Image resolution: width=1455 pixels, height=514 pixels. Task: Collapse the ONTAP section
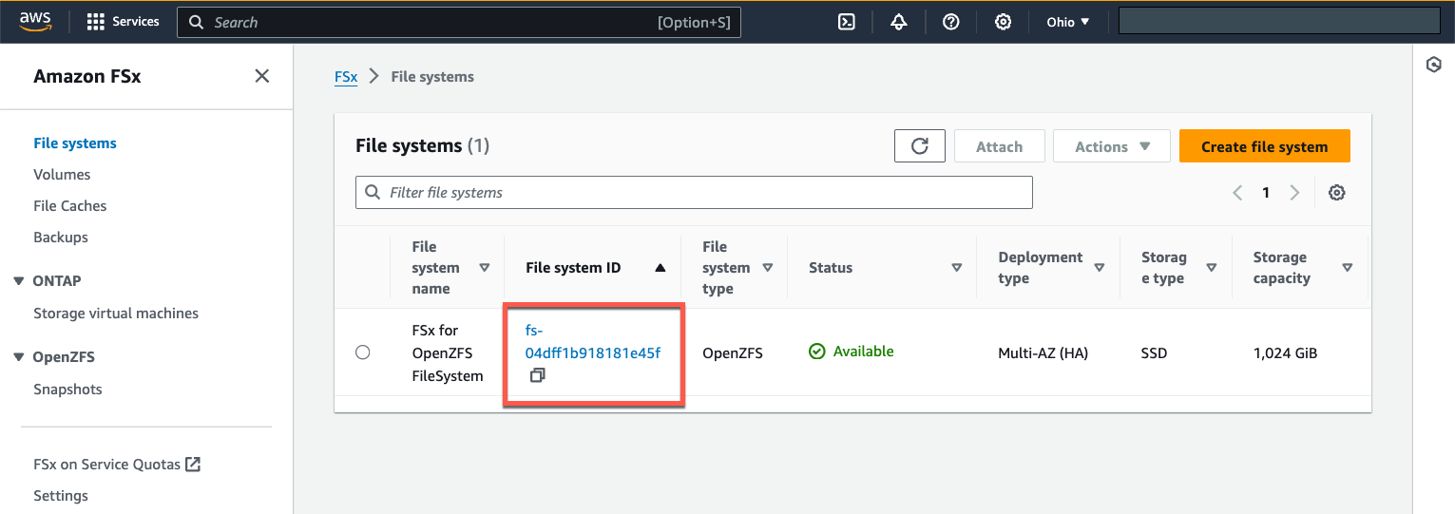[x=19, y=281]
